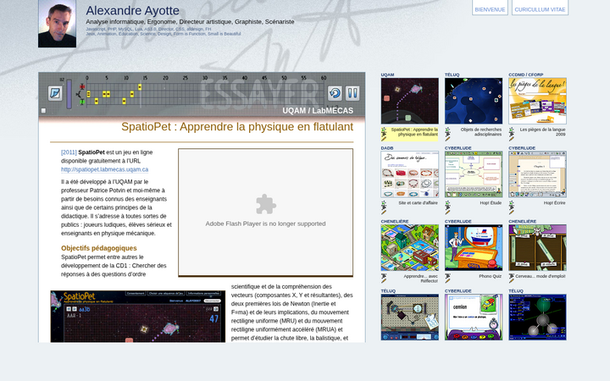This screenshot has width=610, height=381.
Task: Open Objets de recherches adisciplinaires caption
Action: (x=481, y=132)
